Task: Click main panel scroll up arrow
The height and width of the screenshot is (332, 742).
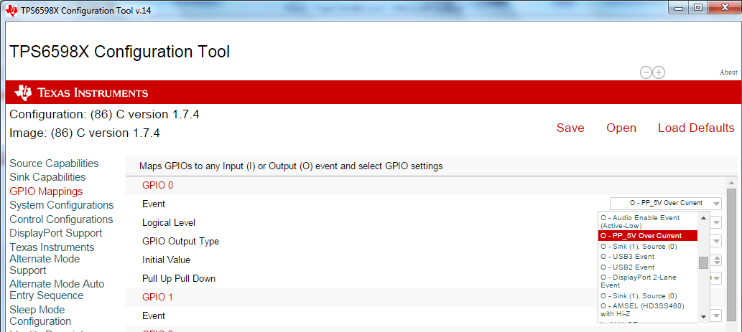Action: coord(732,183)
